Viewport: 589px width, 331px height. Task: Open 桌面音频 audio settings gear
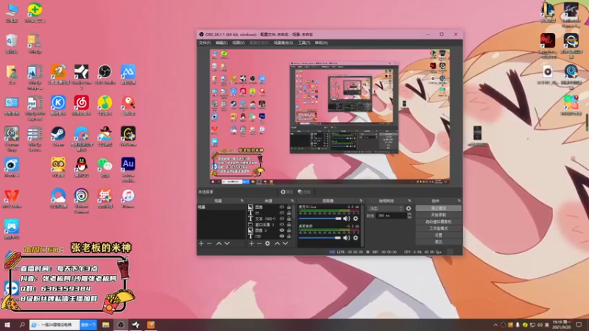click(x=356, y=238)
